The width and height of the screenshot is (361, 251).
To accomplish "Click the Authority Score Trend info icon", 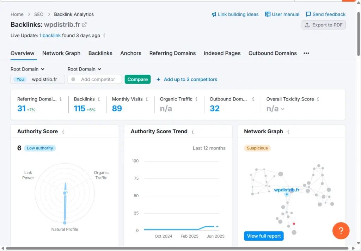I will 193,131.
